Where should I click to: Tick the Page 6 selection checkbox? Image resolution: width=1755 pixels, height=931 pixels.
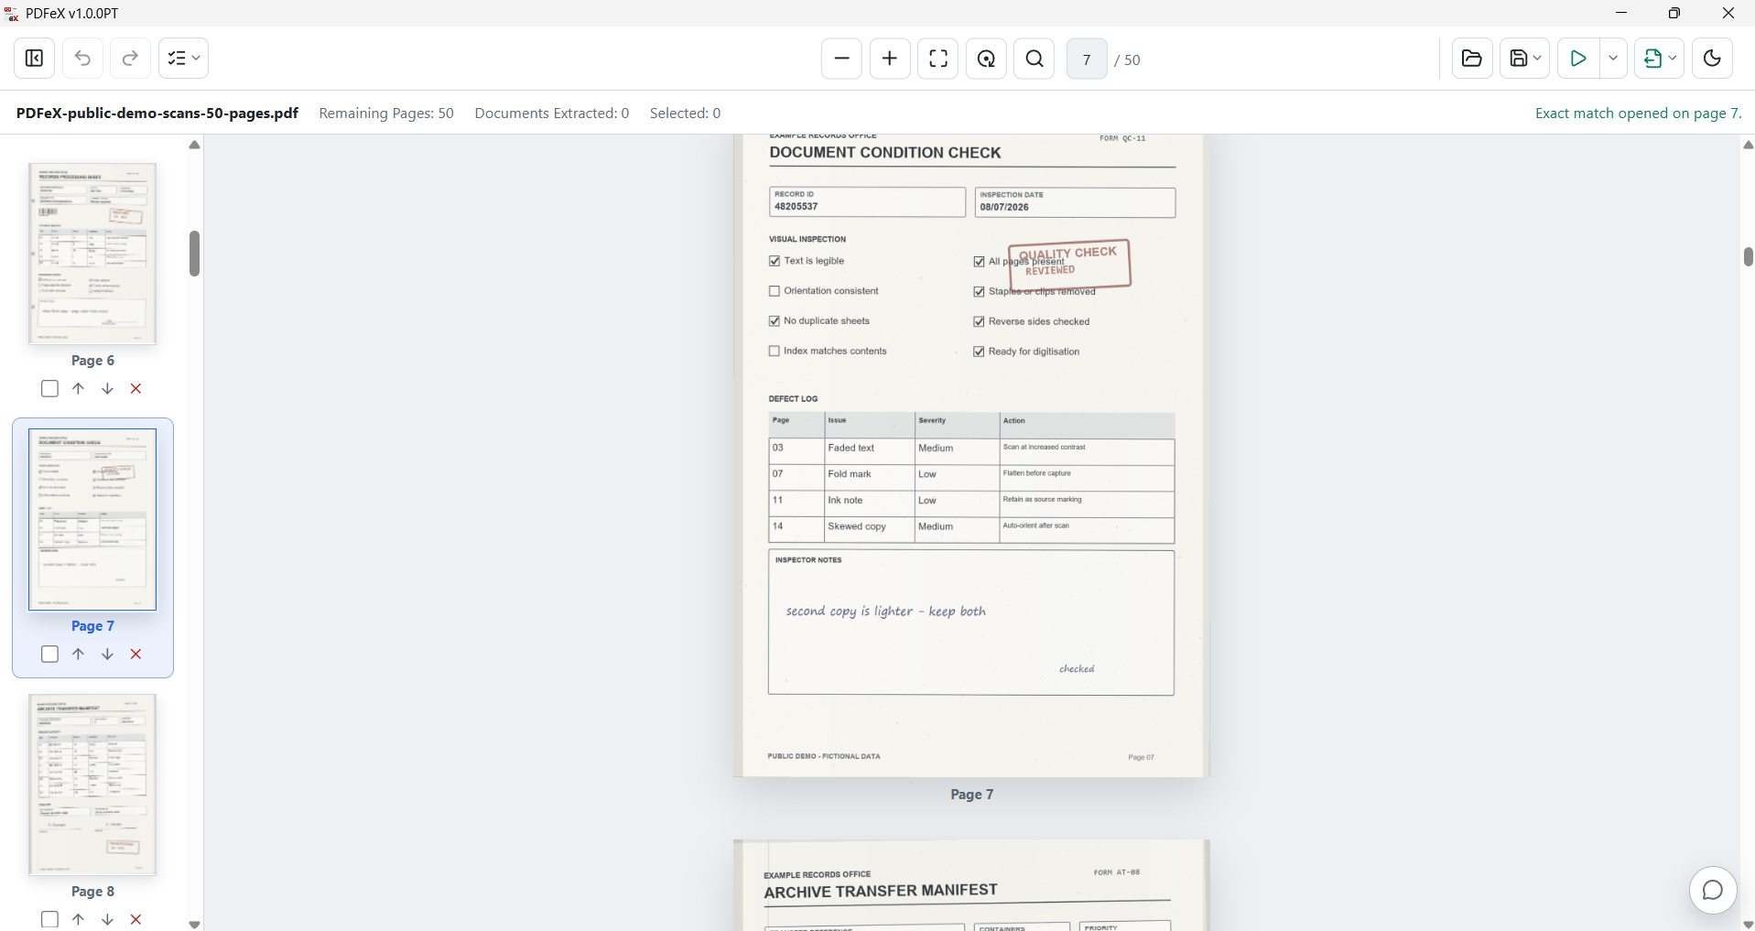(x=50, y=389)
